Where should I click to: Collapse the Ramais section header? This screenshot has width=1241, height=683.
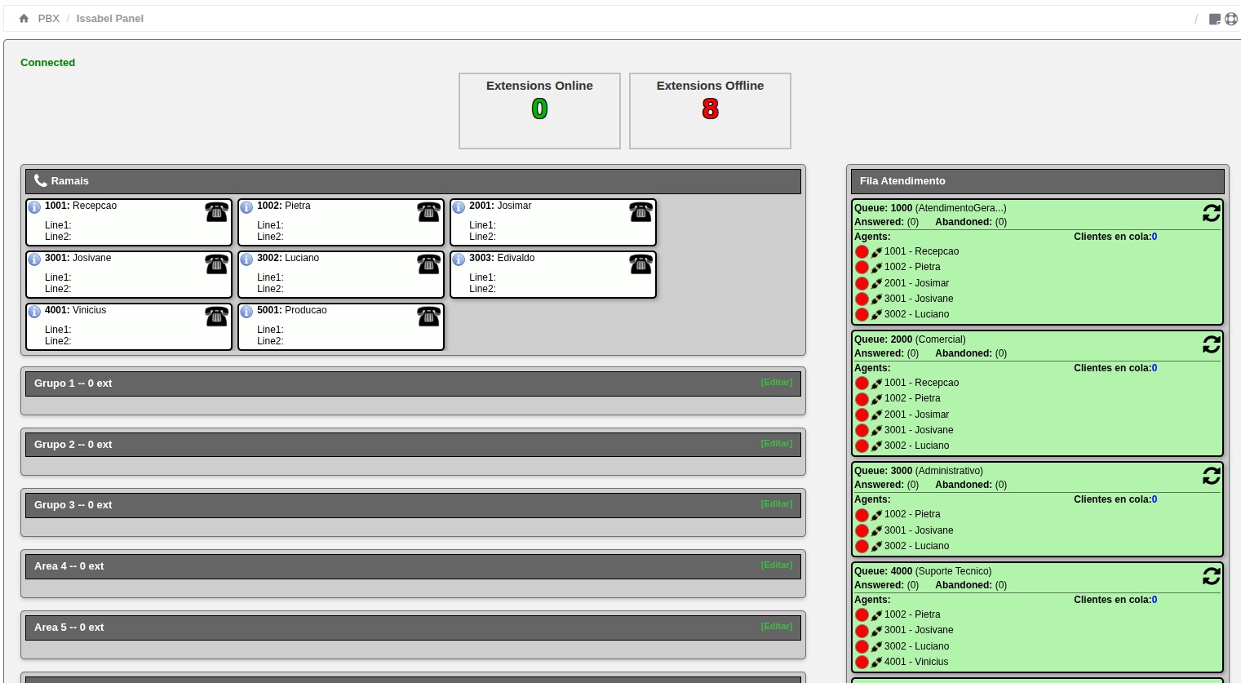[x=413, y=181]
